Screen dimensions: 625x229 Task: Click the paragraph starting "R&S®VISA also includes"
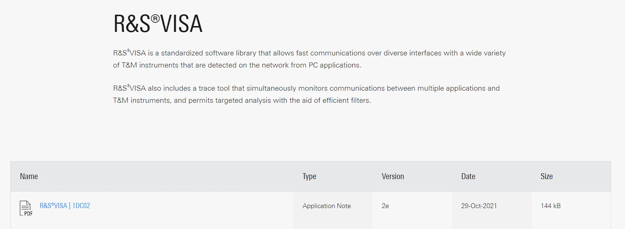pos(306,94)
